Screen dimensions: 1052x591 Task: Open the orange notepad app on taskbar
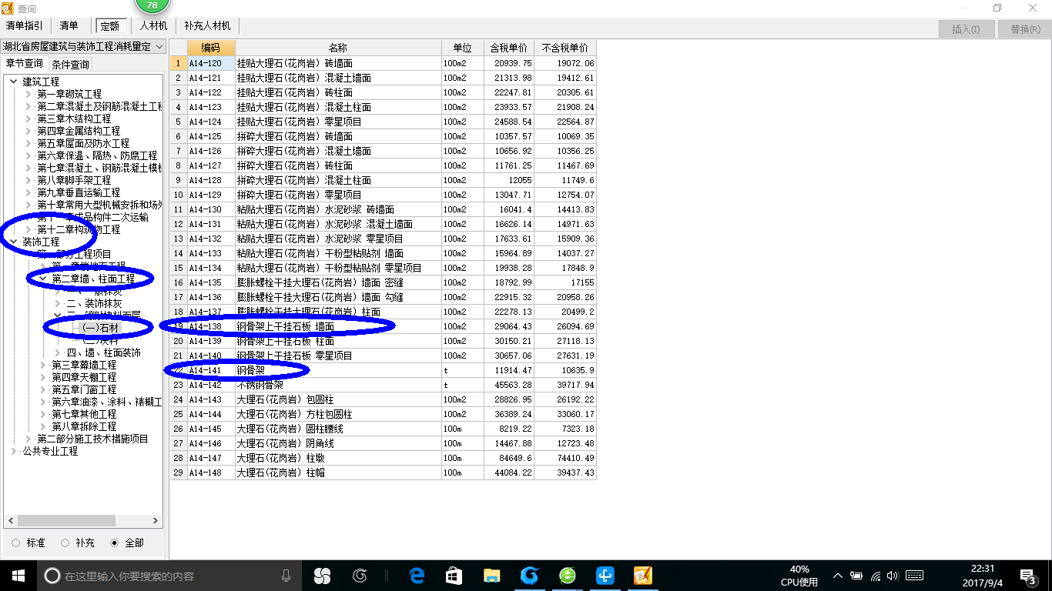642,576
